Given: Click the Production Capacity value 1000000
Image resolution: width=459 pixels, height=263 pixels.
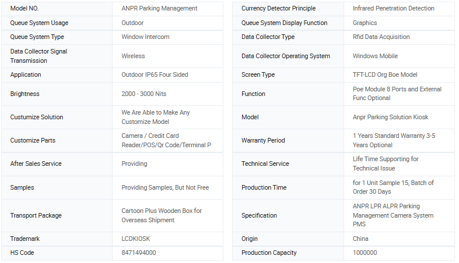Looking at the screenshot, I should tap(365, 253).
